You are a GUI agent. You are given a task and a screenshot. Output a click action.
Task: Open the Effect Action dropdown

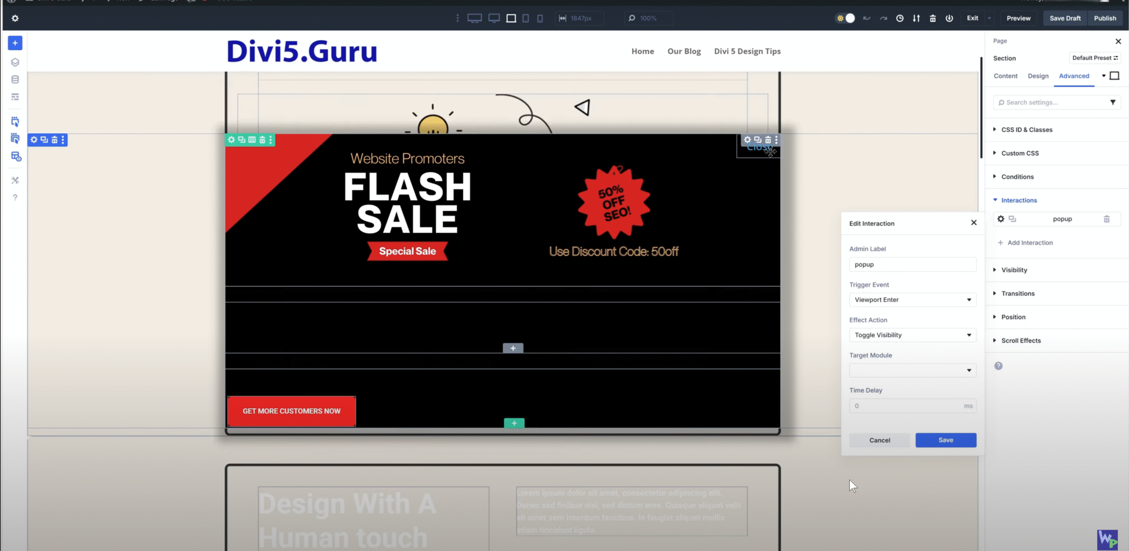pyautogui.click(x=912, y=335)
